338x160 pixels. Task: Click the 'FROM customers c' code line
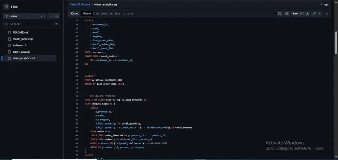[x=96, y=52]
